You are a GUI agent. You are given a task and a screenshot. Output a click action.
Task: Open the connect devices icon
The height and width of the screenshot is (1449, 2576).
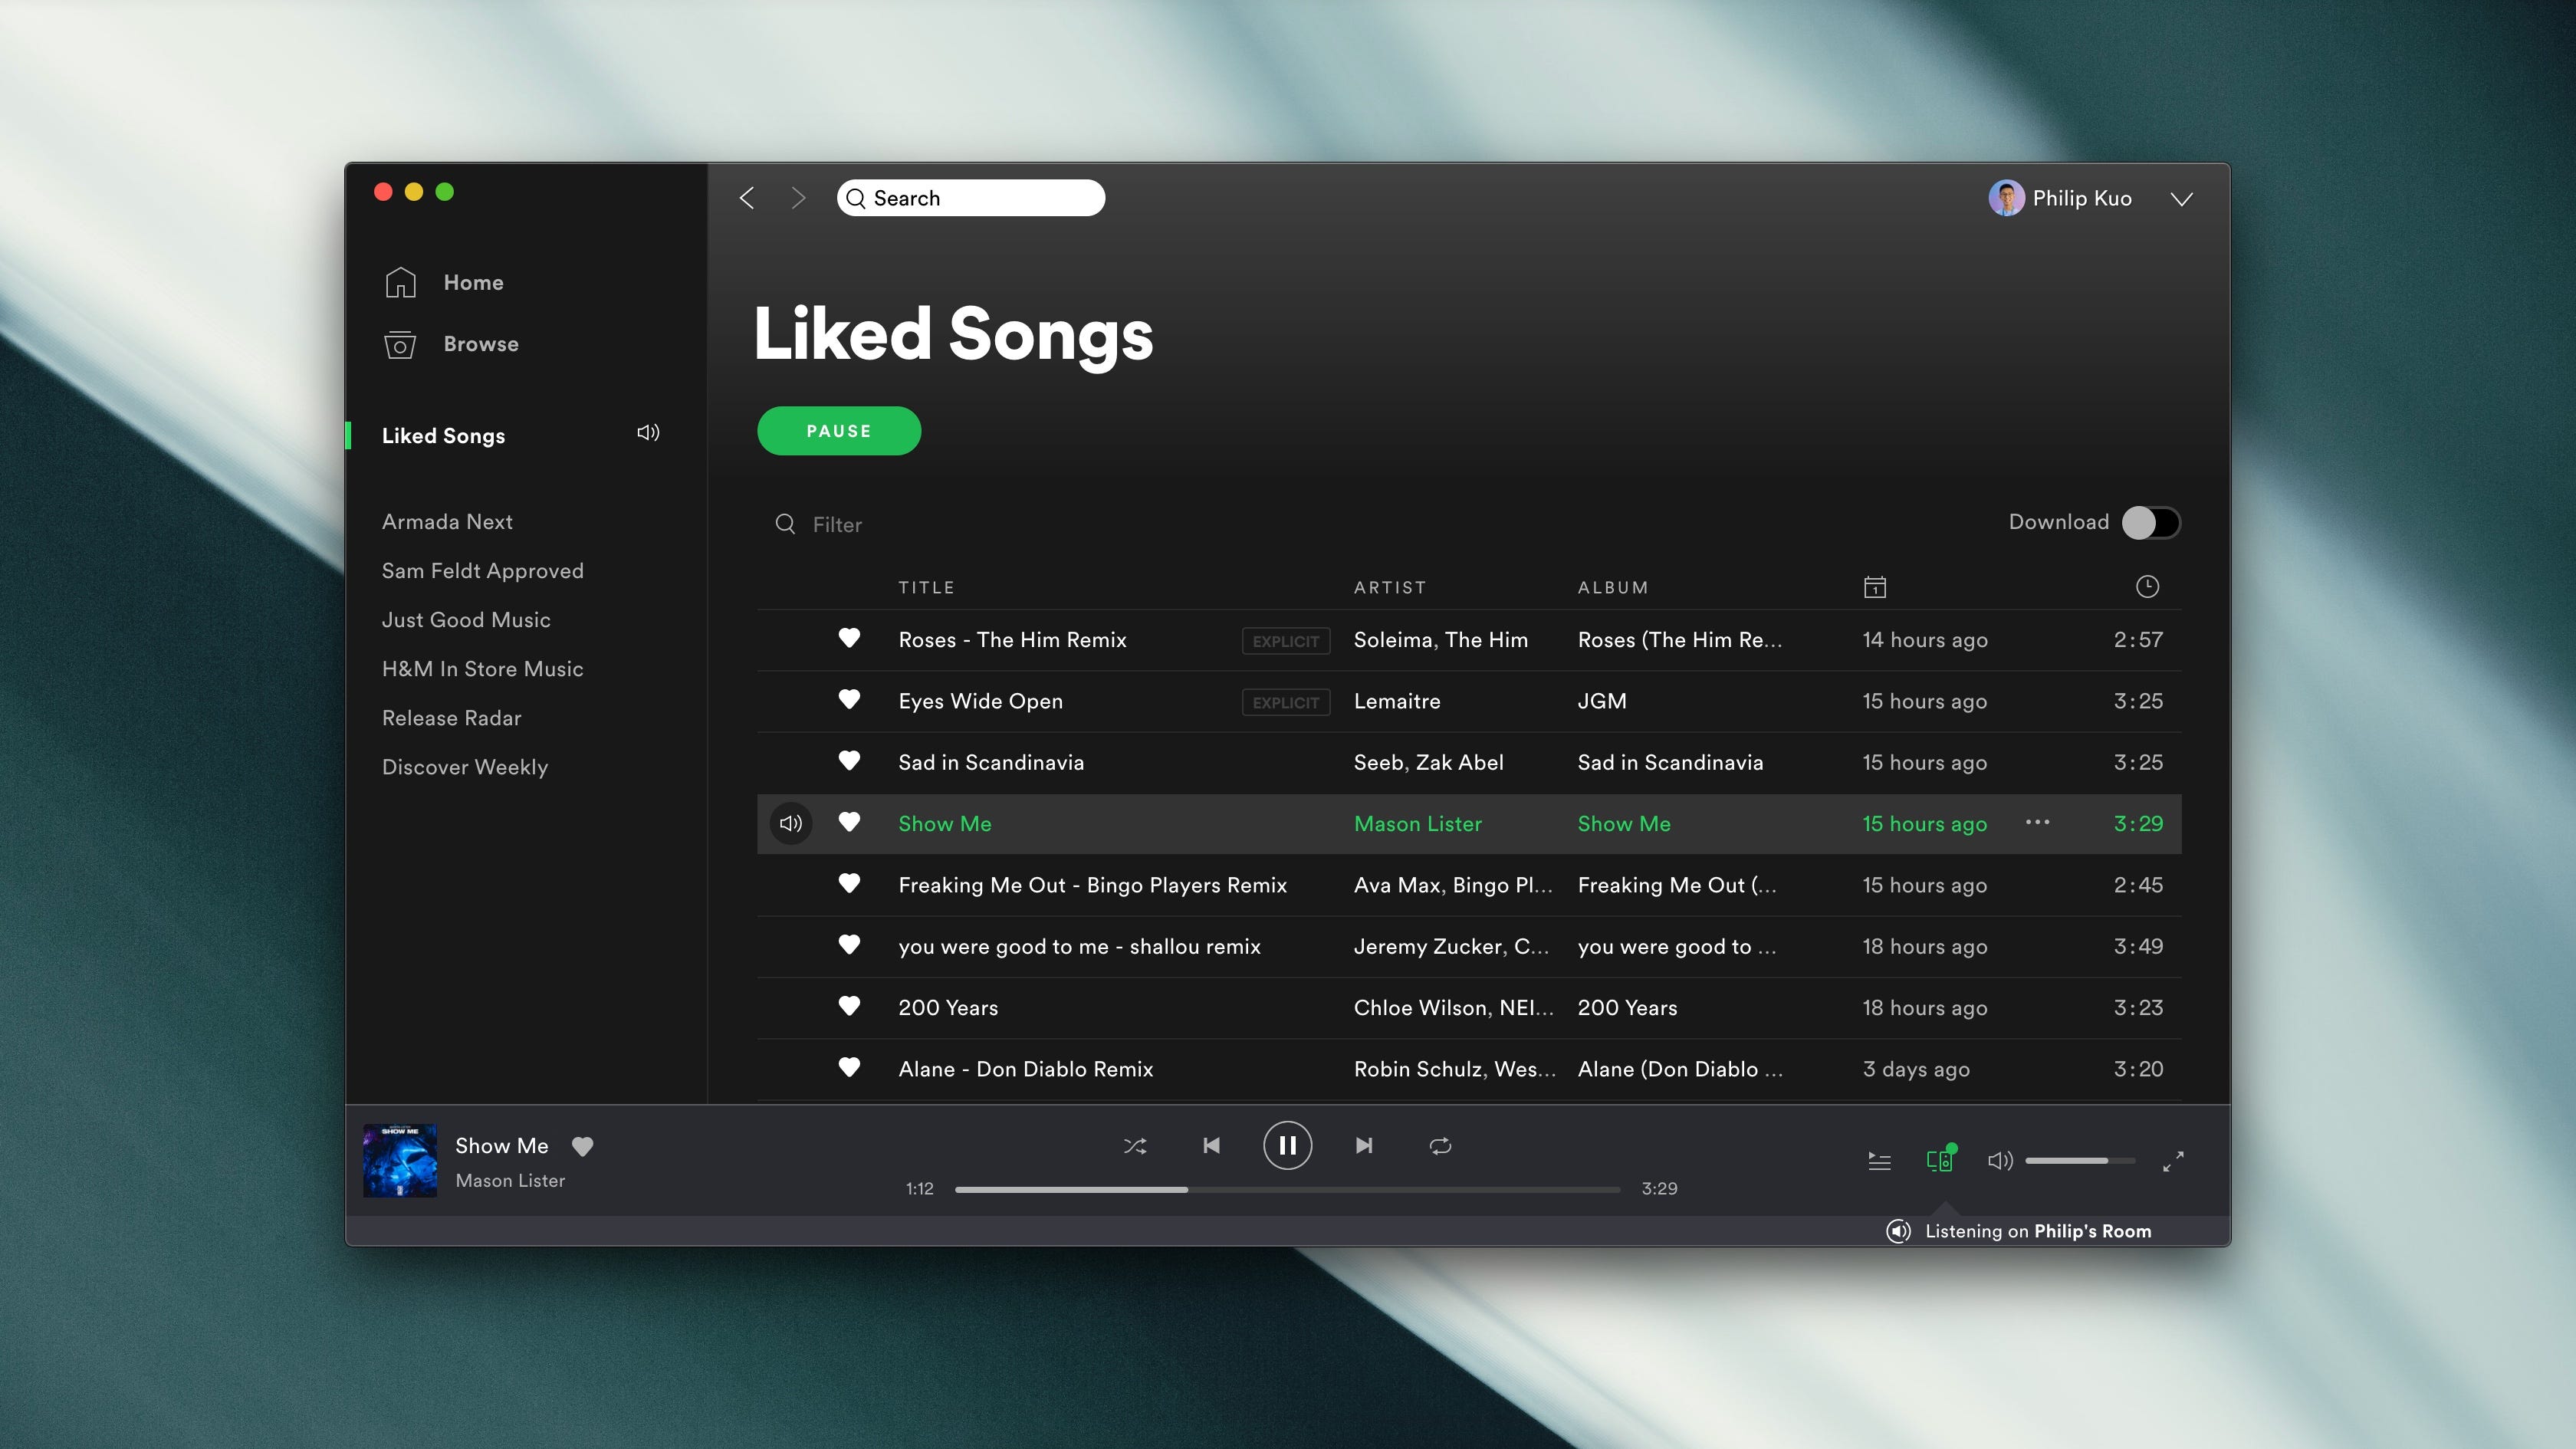click(1939, 1160)
